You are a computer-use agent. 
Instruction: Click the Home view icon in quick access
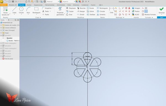point(26,1)
